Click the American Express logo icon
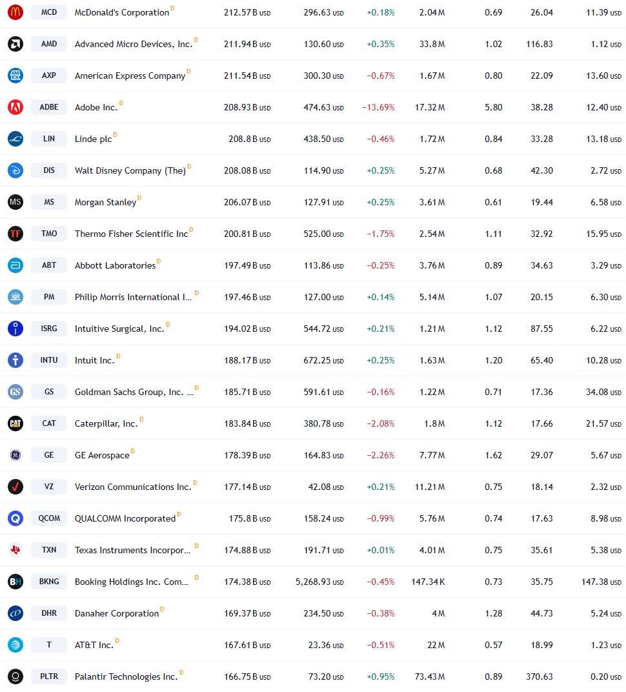The image size is (626, 692). pyautogui.click(x=15, y=76)
